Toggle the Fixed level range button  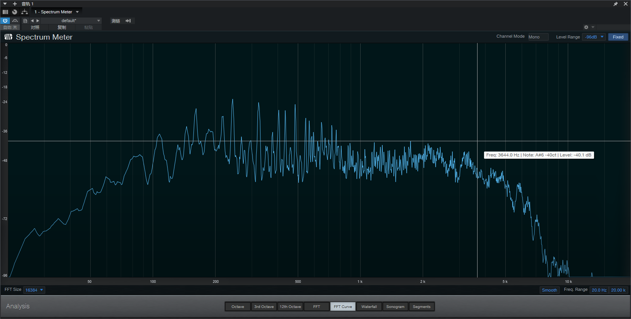click(618, 37)
